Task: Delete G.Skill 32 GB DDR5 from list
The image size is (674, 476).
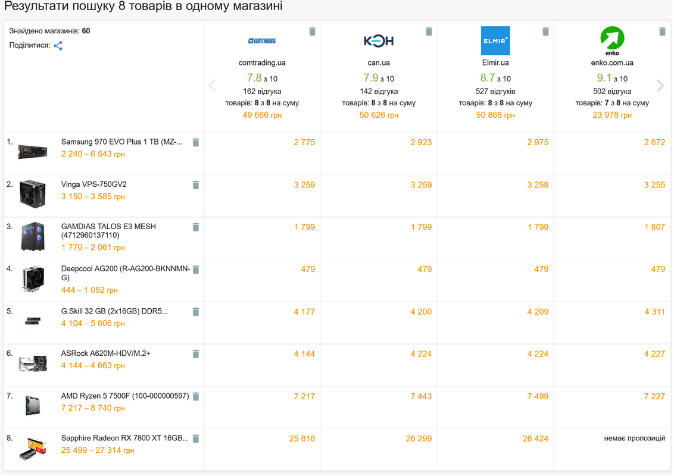Action: [196, 312]
